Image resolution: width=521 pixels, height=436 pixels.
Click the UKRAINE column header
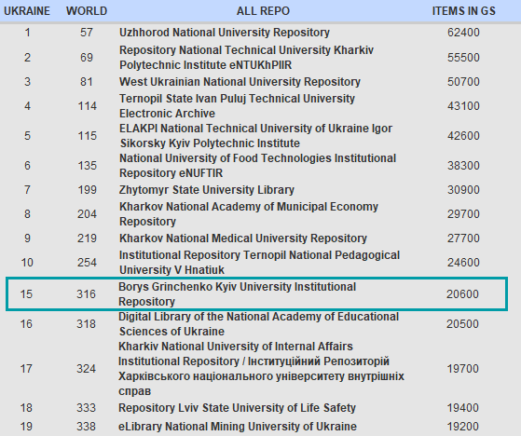27,11
